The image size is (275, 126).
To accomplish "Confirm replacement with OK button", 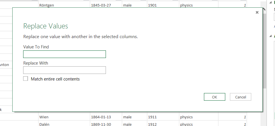I will (x=214, y=97).
